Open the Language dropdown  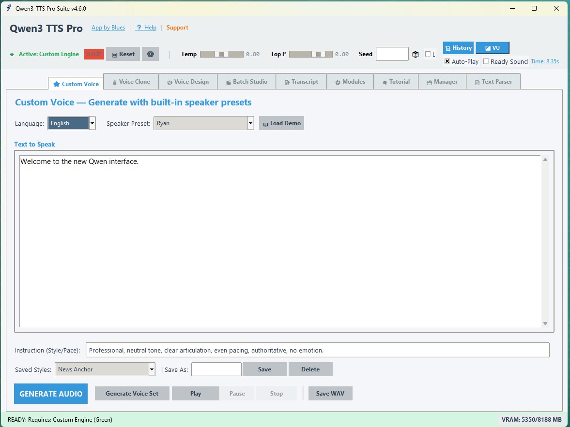tap(92, 123)
